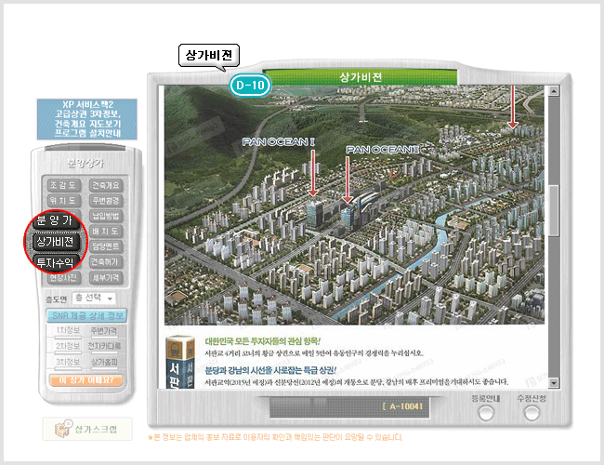The image size is (604, 465).
Task: Click the SNR 제공 상세 정보 header
Action: pos(85,316)
